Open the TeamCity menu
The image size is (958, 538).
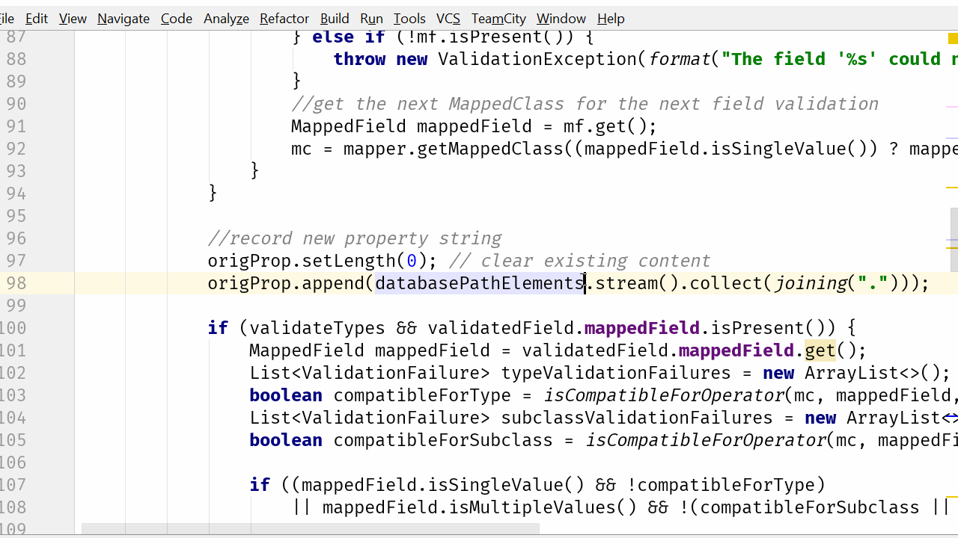498,19
